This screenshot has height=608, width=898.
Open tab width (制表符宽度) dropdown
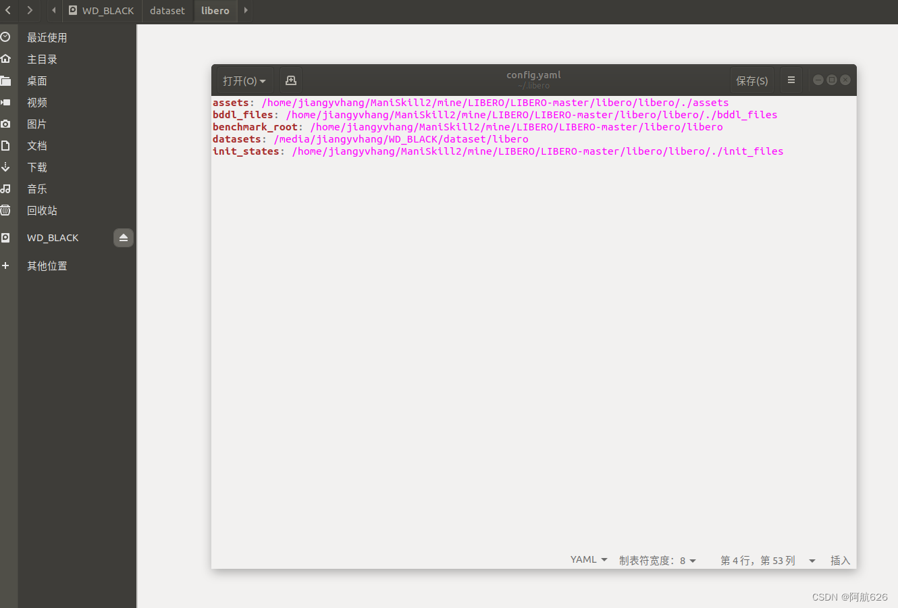(x=658, y=560)
